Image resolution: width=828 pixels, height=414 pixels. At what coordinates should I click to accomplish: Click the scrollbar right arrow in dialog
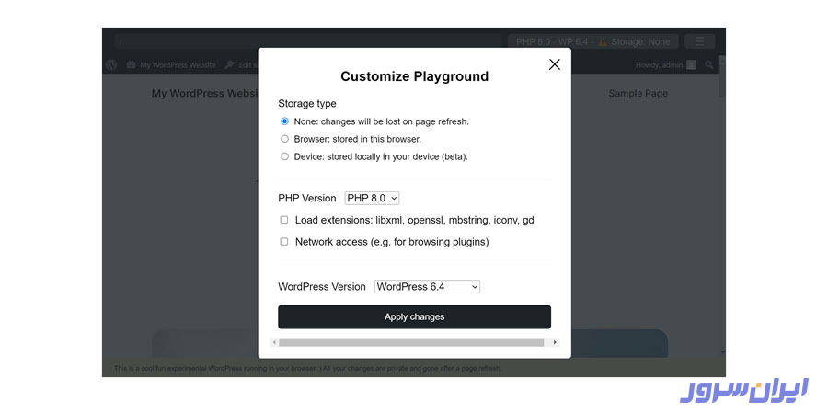[555, 342]
